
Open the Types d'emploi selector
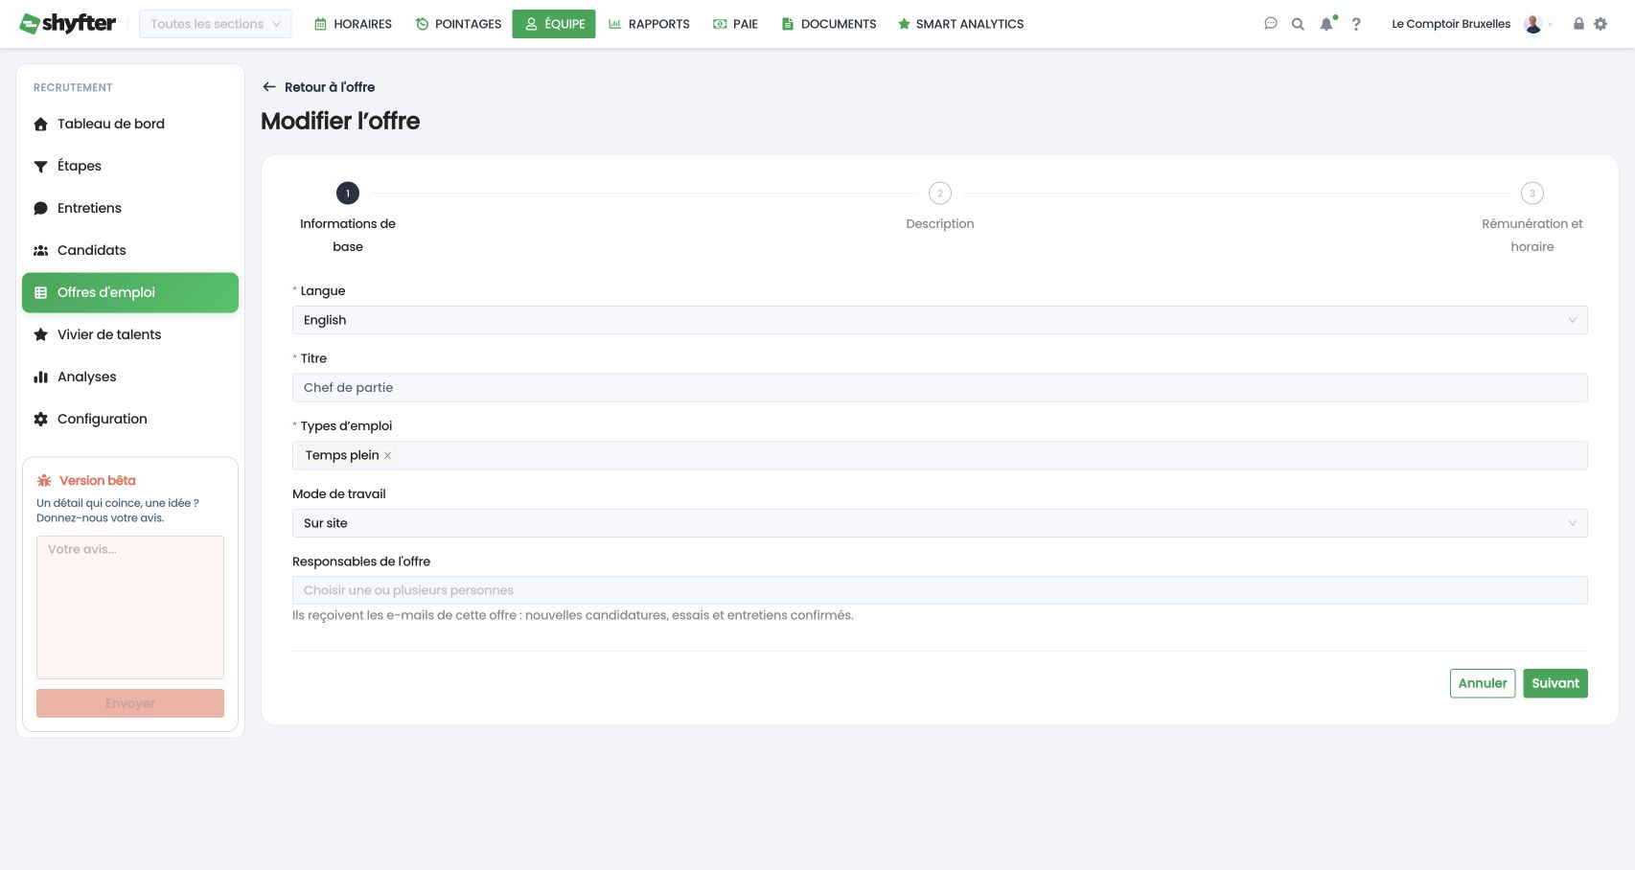(940, 455)
